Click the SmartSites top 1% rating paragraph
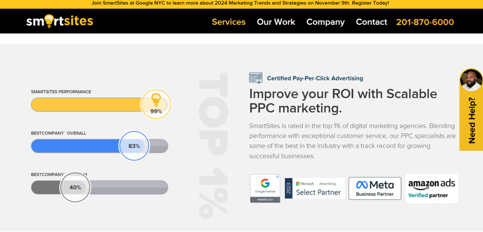 tap(352, 141)
